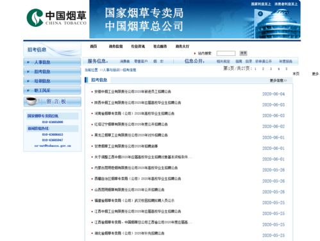Open 甘肃烟草工业 招聘启事 notice
The height and width of the screenshot is (241, 320).
coord(126,146)
